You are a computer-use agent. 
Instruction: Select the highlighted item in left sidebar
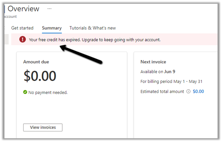(7, 39)
